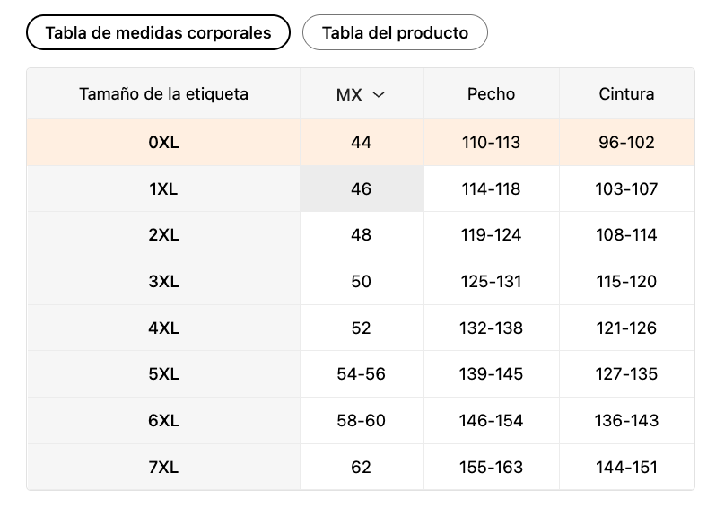
Task: Click the chest measurement 146-154 cell
Action: pos(491,421)
